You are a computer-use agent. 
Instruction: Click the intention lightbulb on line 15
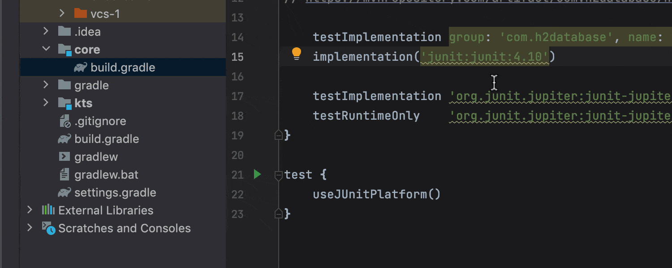click(x=297, y=53)
